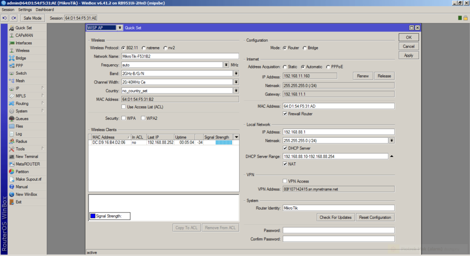
Task: Open the Bridge menu entry
Action: click(x=21, y=58)
